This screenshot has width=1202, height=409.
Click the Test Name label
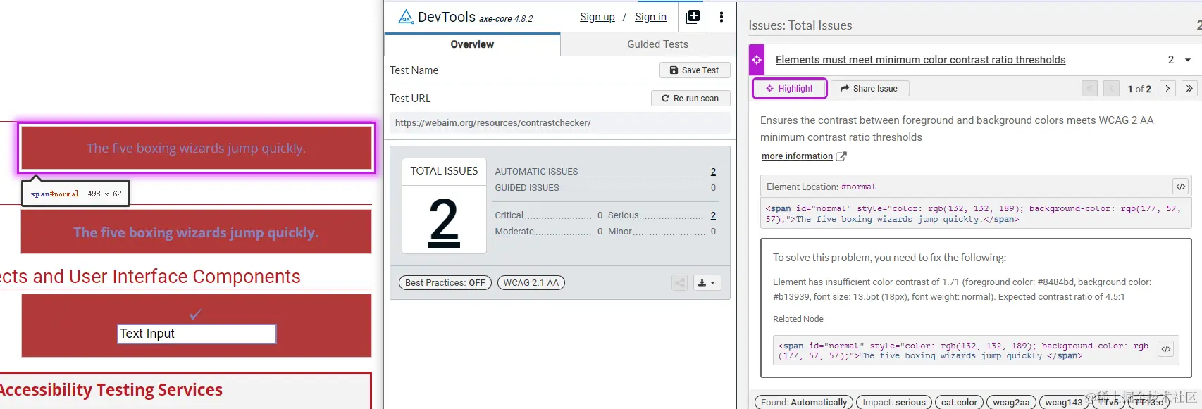tap(414, 70)
